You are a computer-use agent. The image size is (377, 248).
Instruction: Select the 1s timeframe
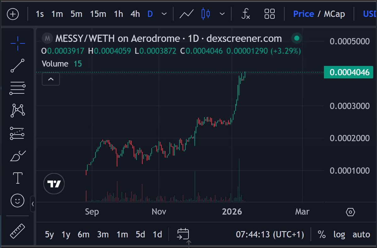[40, 14]
